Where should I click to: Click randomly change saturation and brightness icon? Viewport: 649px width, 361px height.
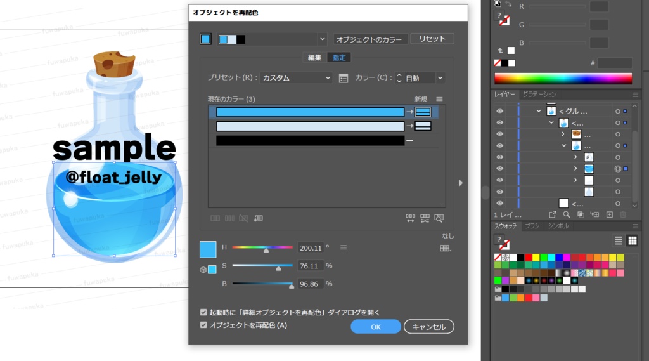pyautogui.click(x=425, y=218)
